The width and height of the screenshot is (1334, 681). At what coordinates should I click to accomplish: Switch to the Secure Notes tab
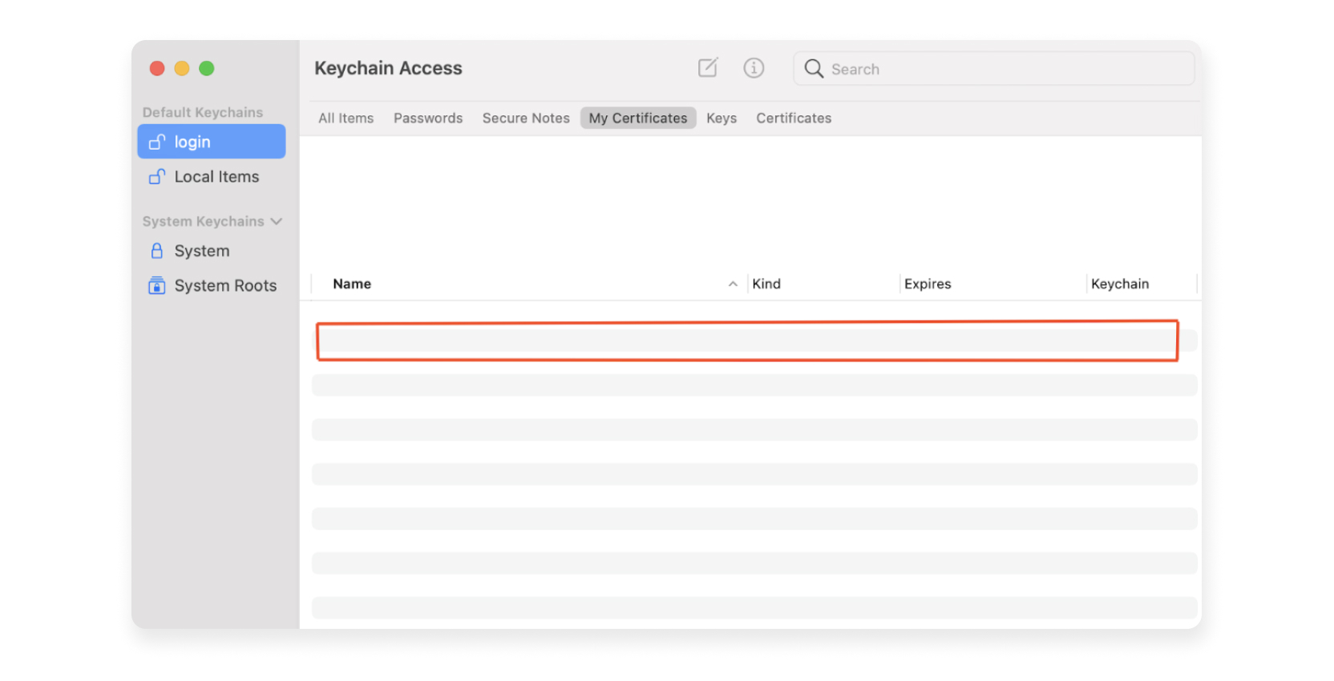[x=526, y=119]
